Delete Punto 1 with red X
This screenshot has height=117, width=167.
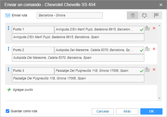154,28
